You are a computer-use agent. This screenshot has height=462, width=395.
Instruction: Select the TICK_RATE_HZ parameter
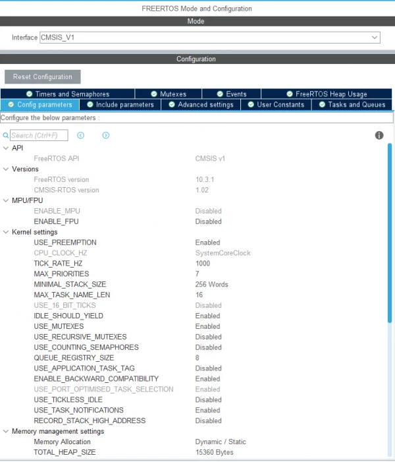58,264
